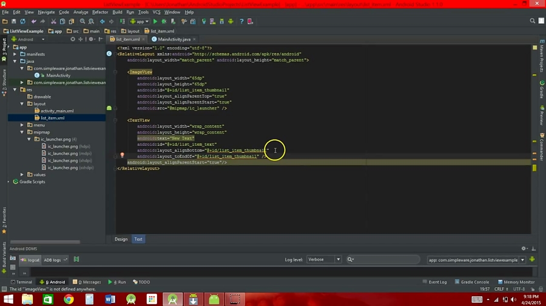Switch to the Design view tab
Viewport: 546px width, 306px height.
pos(121,239)
